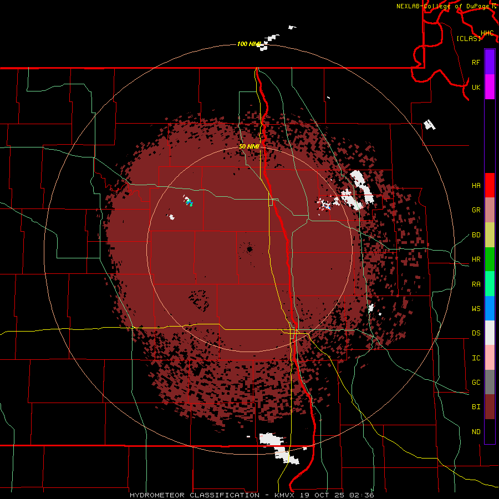This screenshot has width=499, height=499.
Task: Click the DS legend label
Action: [476, 333]
